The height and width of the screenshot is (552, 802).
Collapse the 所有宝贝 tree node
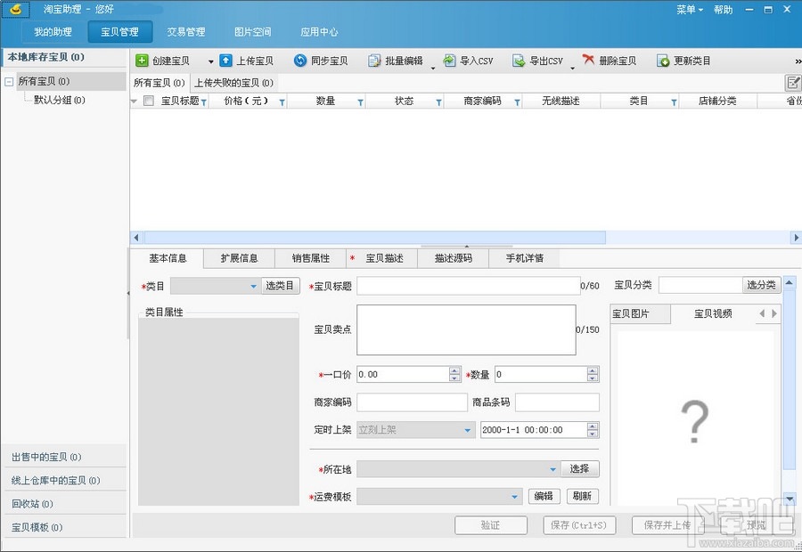click(9, 81)
